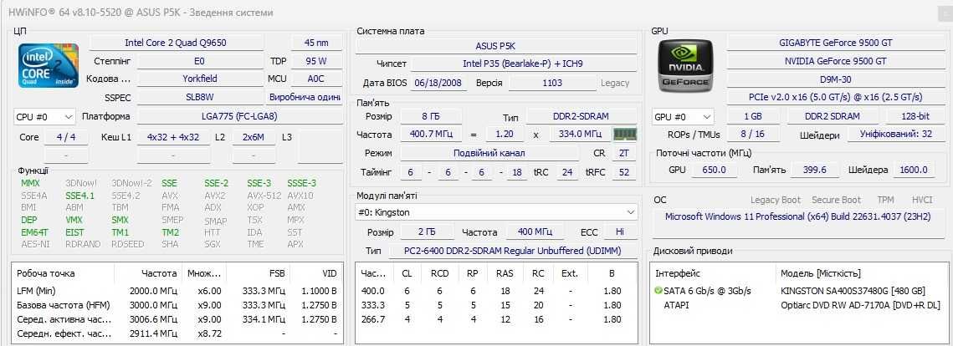Click the ASUS P5K motherboard field
Image resolution: width=953 pixels, height=346 pixels.
tap(495, 46)
